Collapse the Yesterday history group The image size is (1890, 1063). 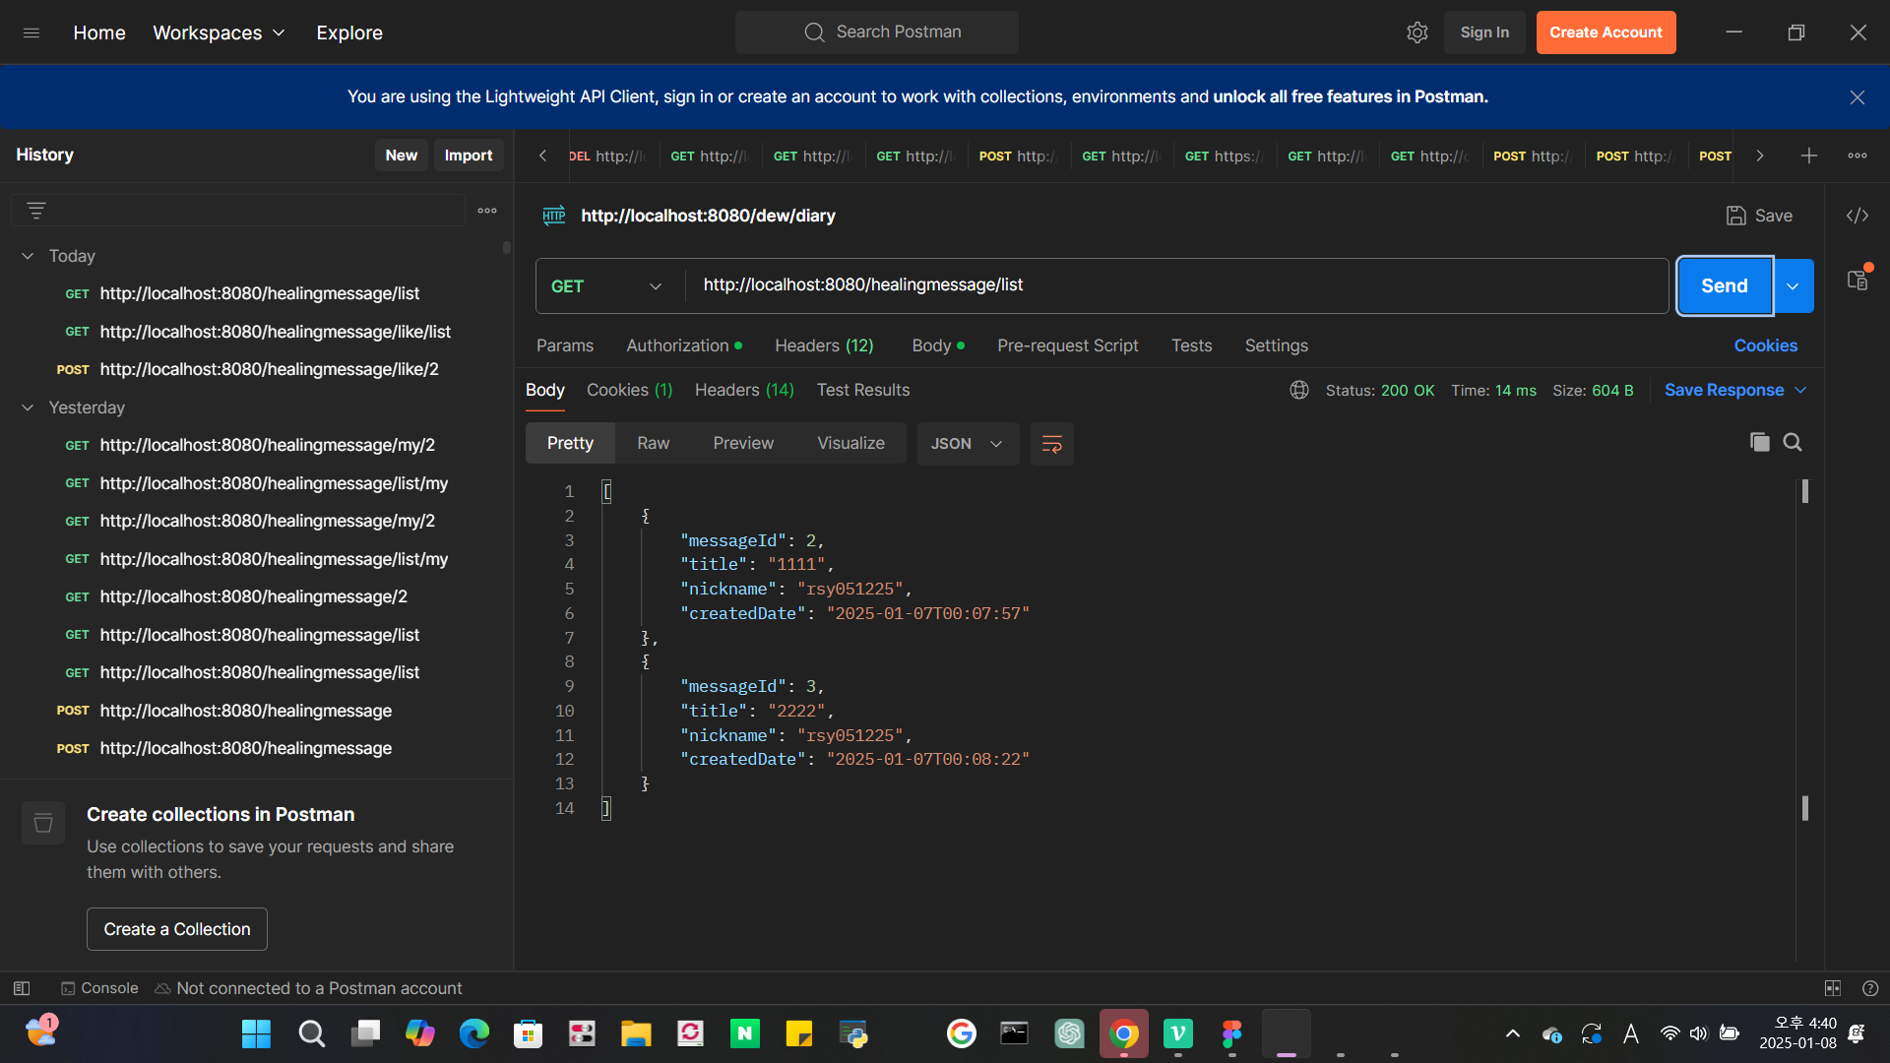click(x=28, y=407)
